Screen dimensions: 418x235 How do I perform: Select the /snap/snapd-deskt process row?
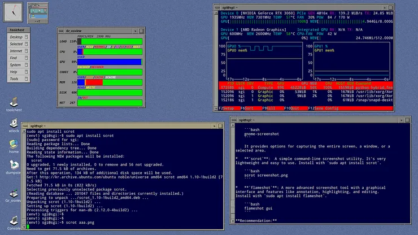306,100
